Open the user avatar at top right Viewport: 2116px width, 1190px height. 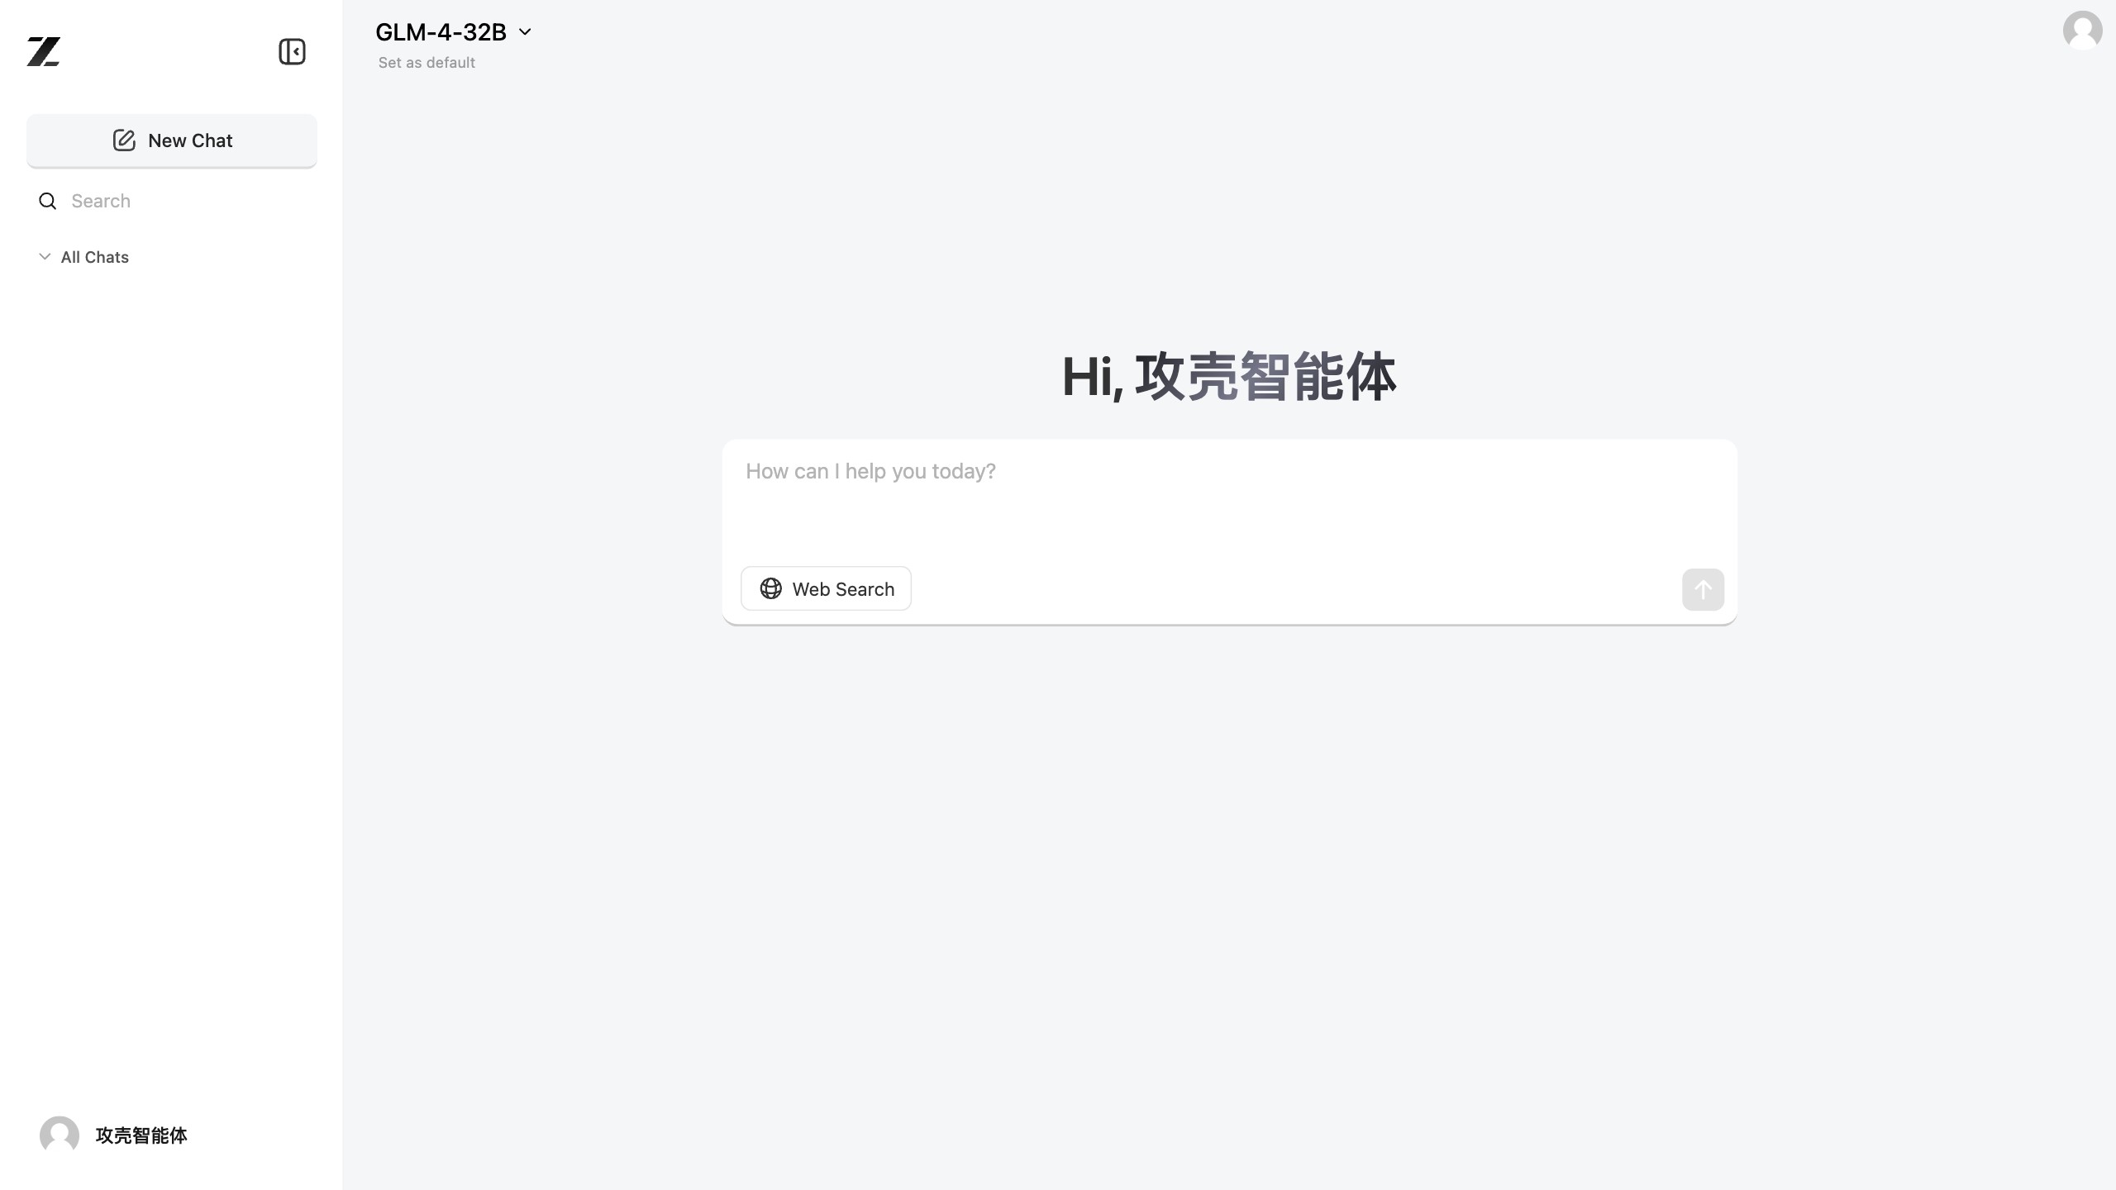pyautogui.click(x=2082, y=30)
